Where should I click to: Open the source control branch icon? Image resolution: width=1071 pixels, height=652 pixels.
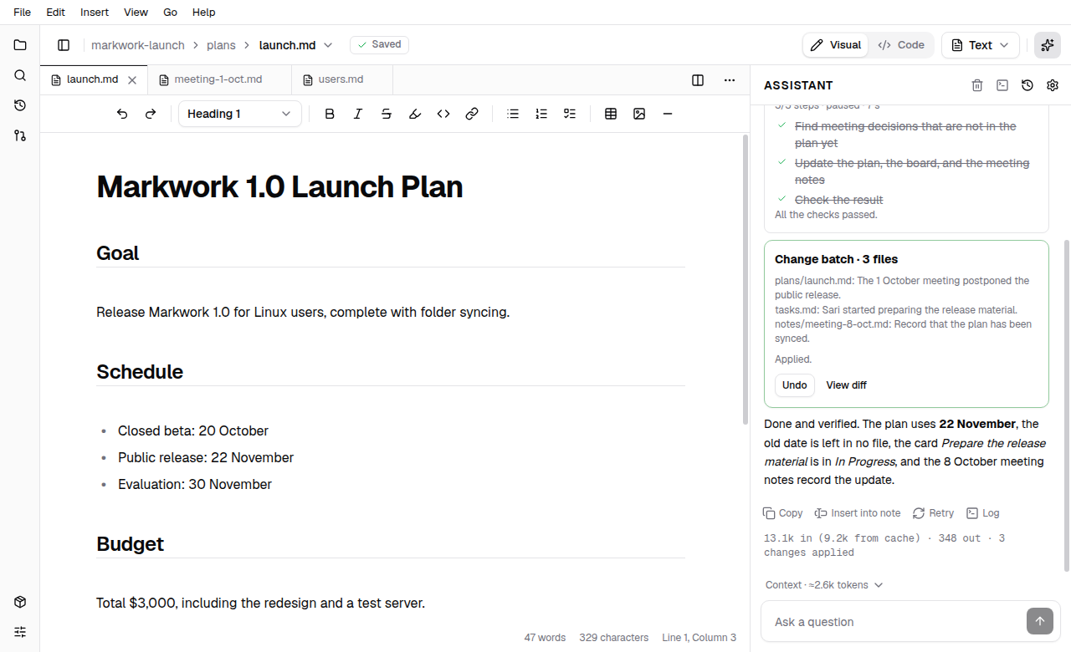click(20, 135)
